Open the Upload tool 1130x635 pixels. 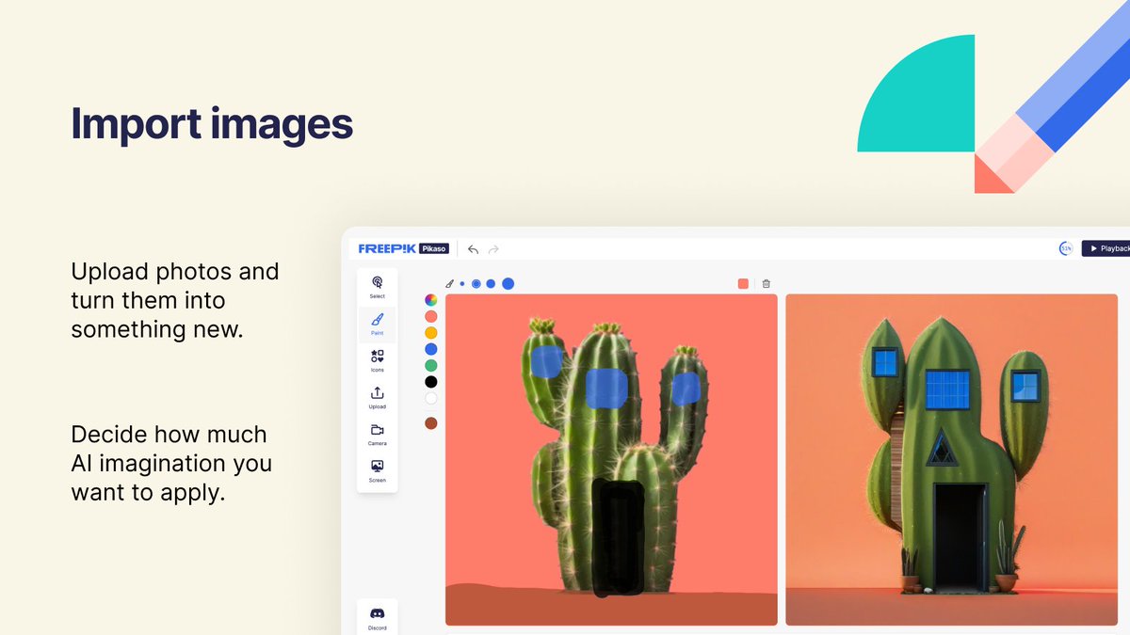378,397
